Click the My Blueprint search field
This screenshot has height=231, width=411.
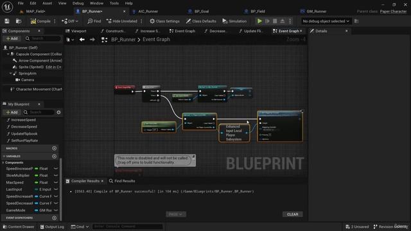coord(39,112)
